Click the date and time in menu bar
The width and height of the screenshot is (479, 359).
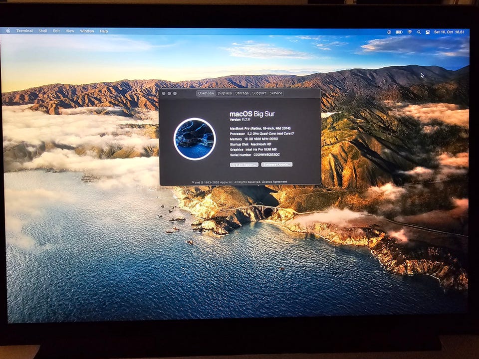tap(449, 32)
